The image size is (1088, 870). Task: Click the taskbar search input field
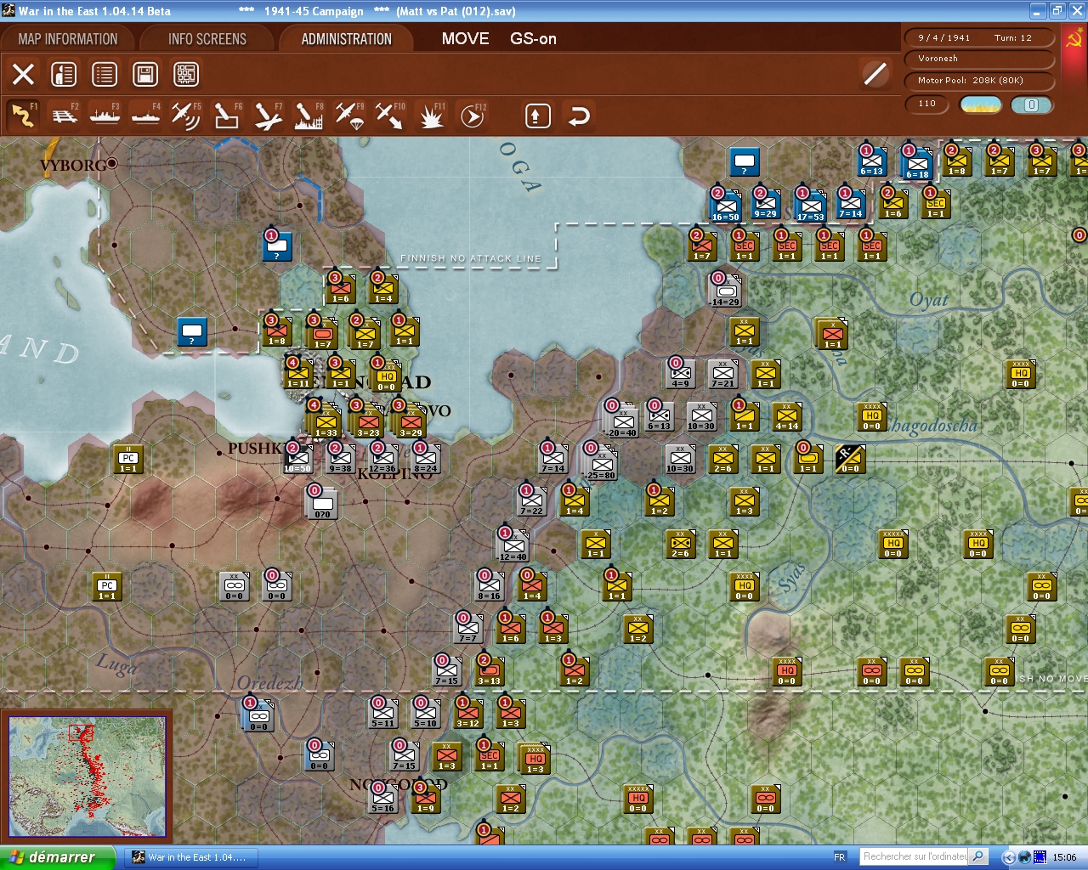915,856
